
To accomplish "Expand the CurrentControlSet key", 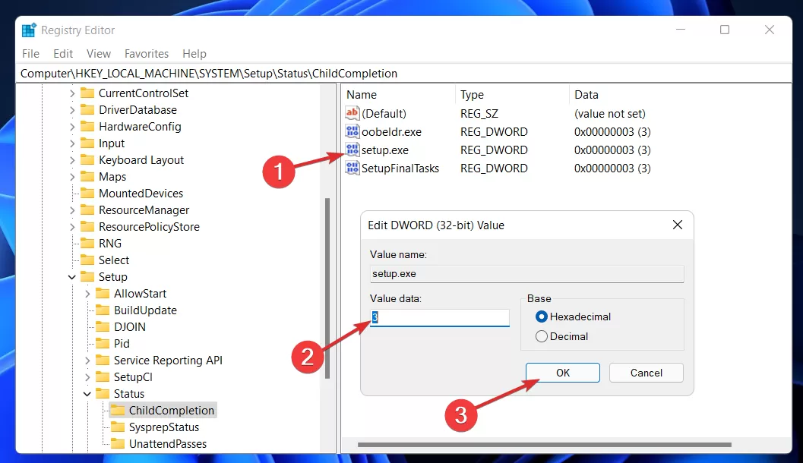I will 71,93.
